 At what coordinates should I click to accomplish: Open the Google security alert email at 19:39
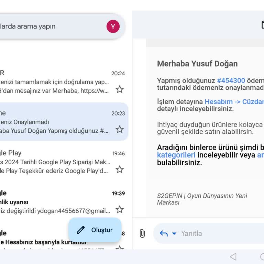(x=55, y=201)
